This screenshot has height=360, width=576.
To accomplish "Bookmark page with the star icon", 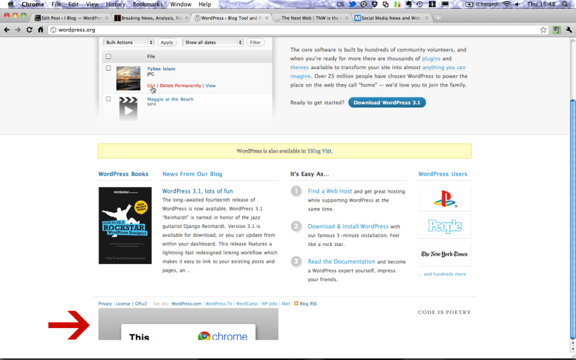I will pyautogui.click(x=543, y=29).
